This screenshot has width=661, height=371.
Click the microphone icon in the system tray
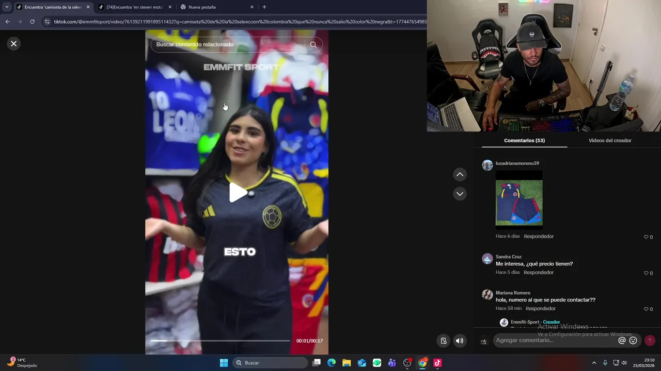[x=605, y=363]
